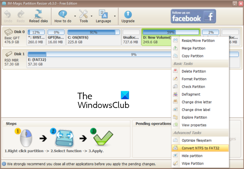
Task: Click the Explore Partition folder icon
Action: [x=175, y=117]
